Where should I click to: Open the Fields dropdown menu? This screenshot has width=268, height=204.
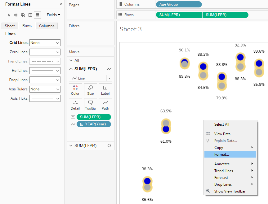(53, 15)
